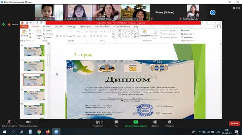The width and height of the screenshot is (242, 135).
Task: Pick the star shape in shapes gallery
Action: point(134,37)
